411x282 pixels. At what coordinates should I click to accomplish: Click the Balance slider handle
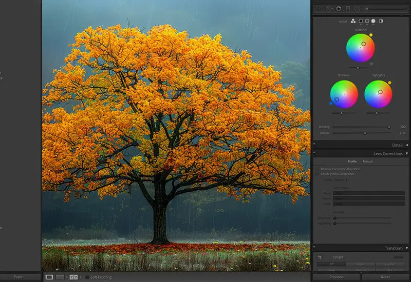pyautogui.click(x=365, y=133)
